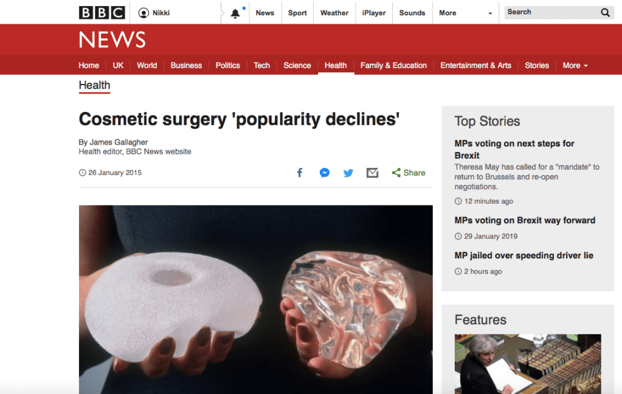Open the Features thumbnail image
This screenshot has height=394, width=622.
pos(528,364)
